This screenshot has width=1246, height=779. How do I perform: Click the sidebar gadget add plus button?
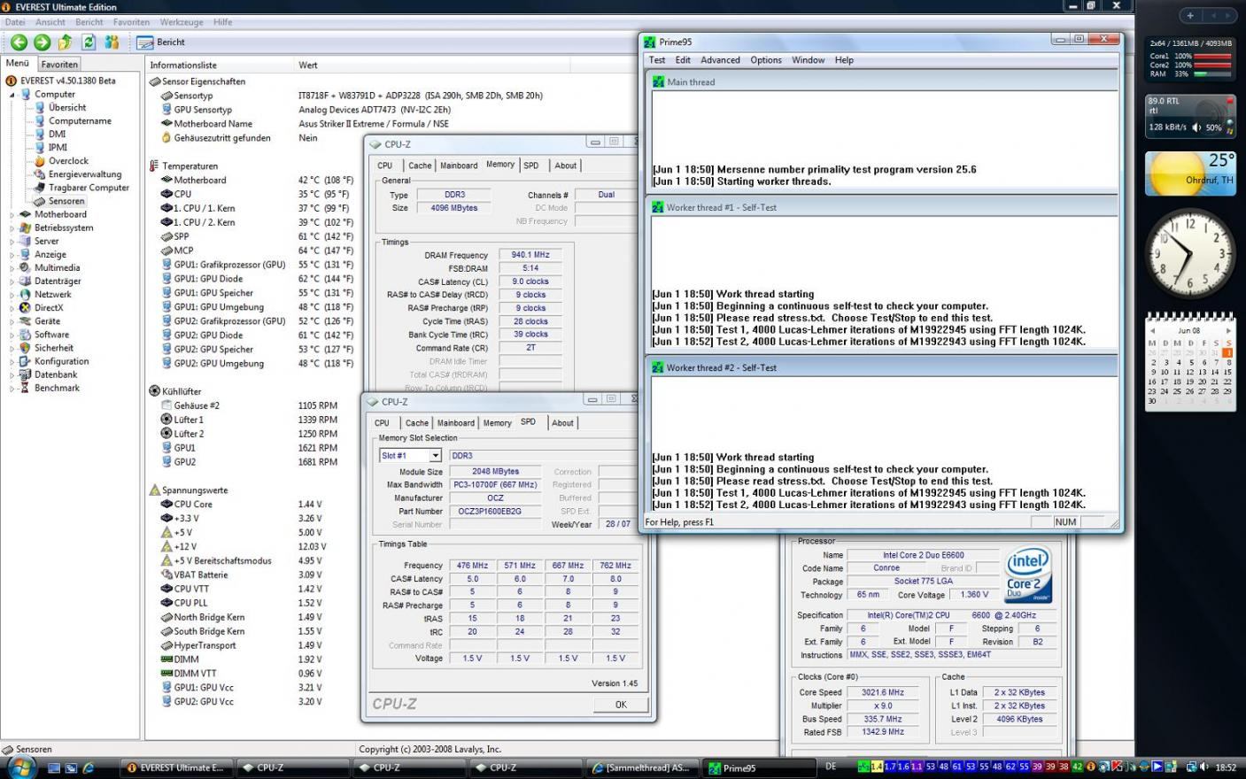pos(1190,15)
